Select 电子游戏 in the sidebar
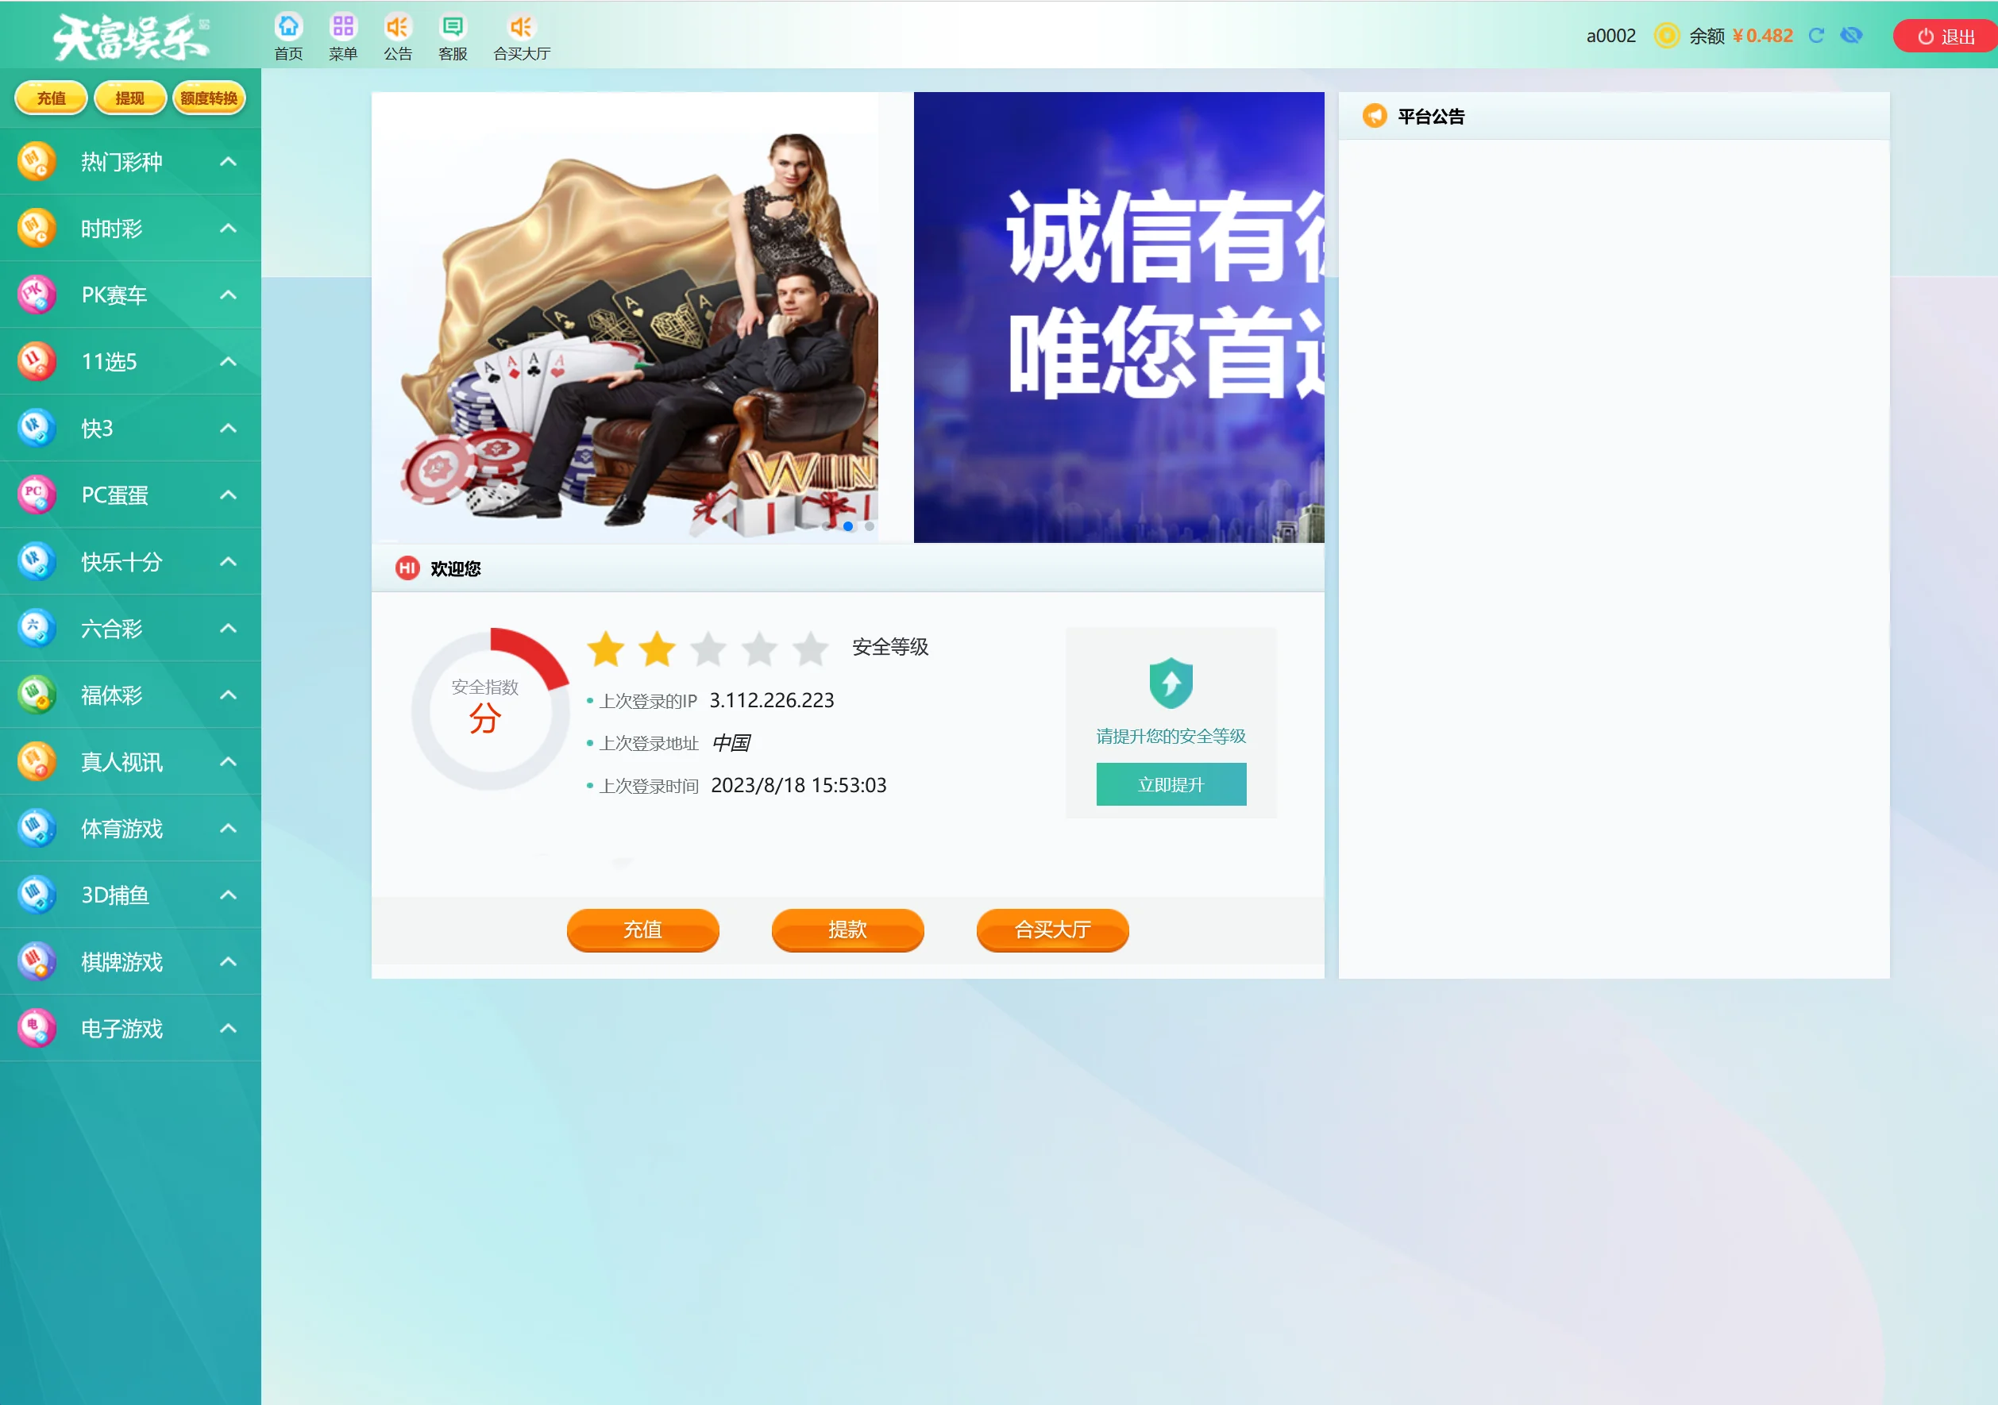The image size is (1998, 1405). 121,1028
